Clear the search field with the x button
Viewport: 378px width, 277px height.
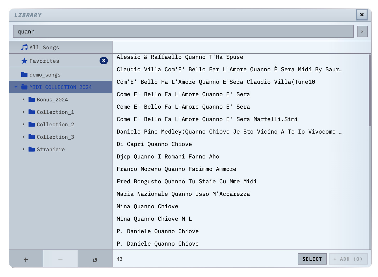[362, 32]
